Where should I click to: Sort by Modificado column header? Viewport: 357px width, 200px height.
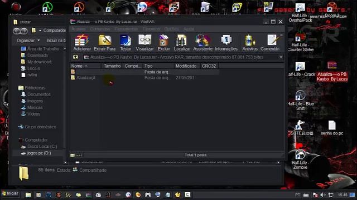point(187,66)
